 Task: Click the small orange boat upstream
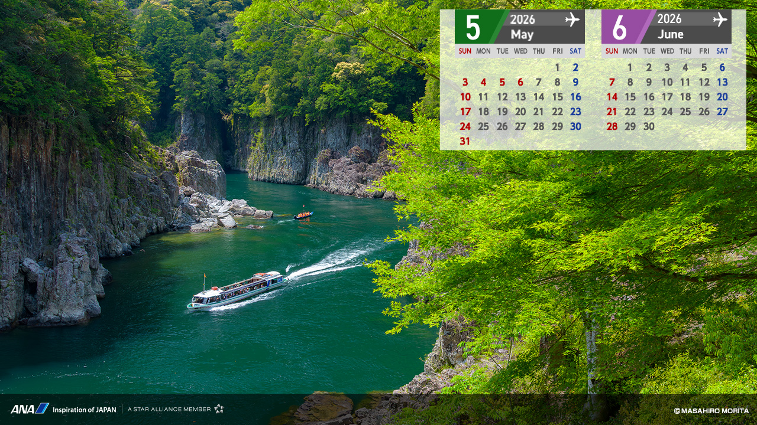point(303,215)
